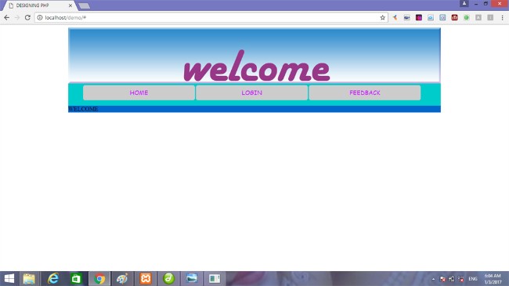Go back with the browser back arrow

coord(7,17)
